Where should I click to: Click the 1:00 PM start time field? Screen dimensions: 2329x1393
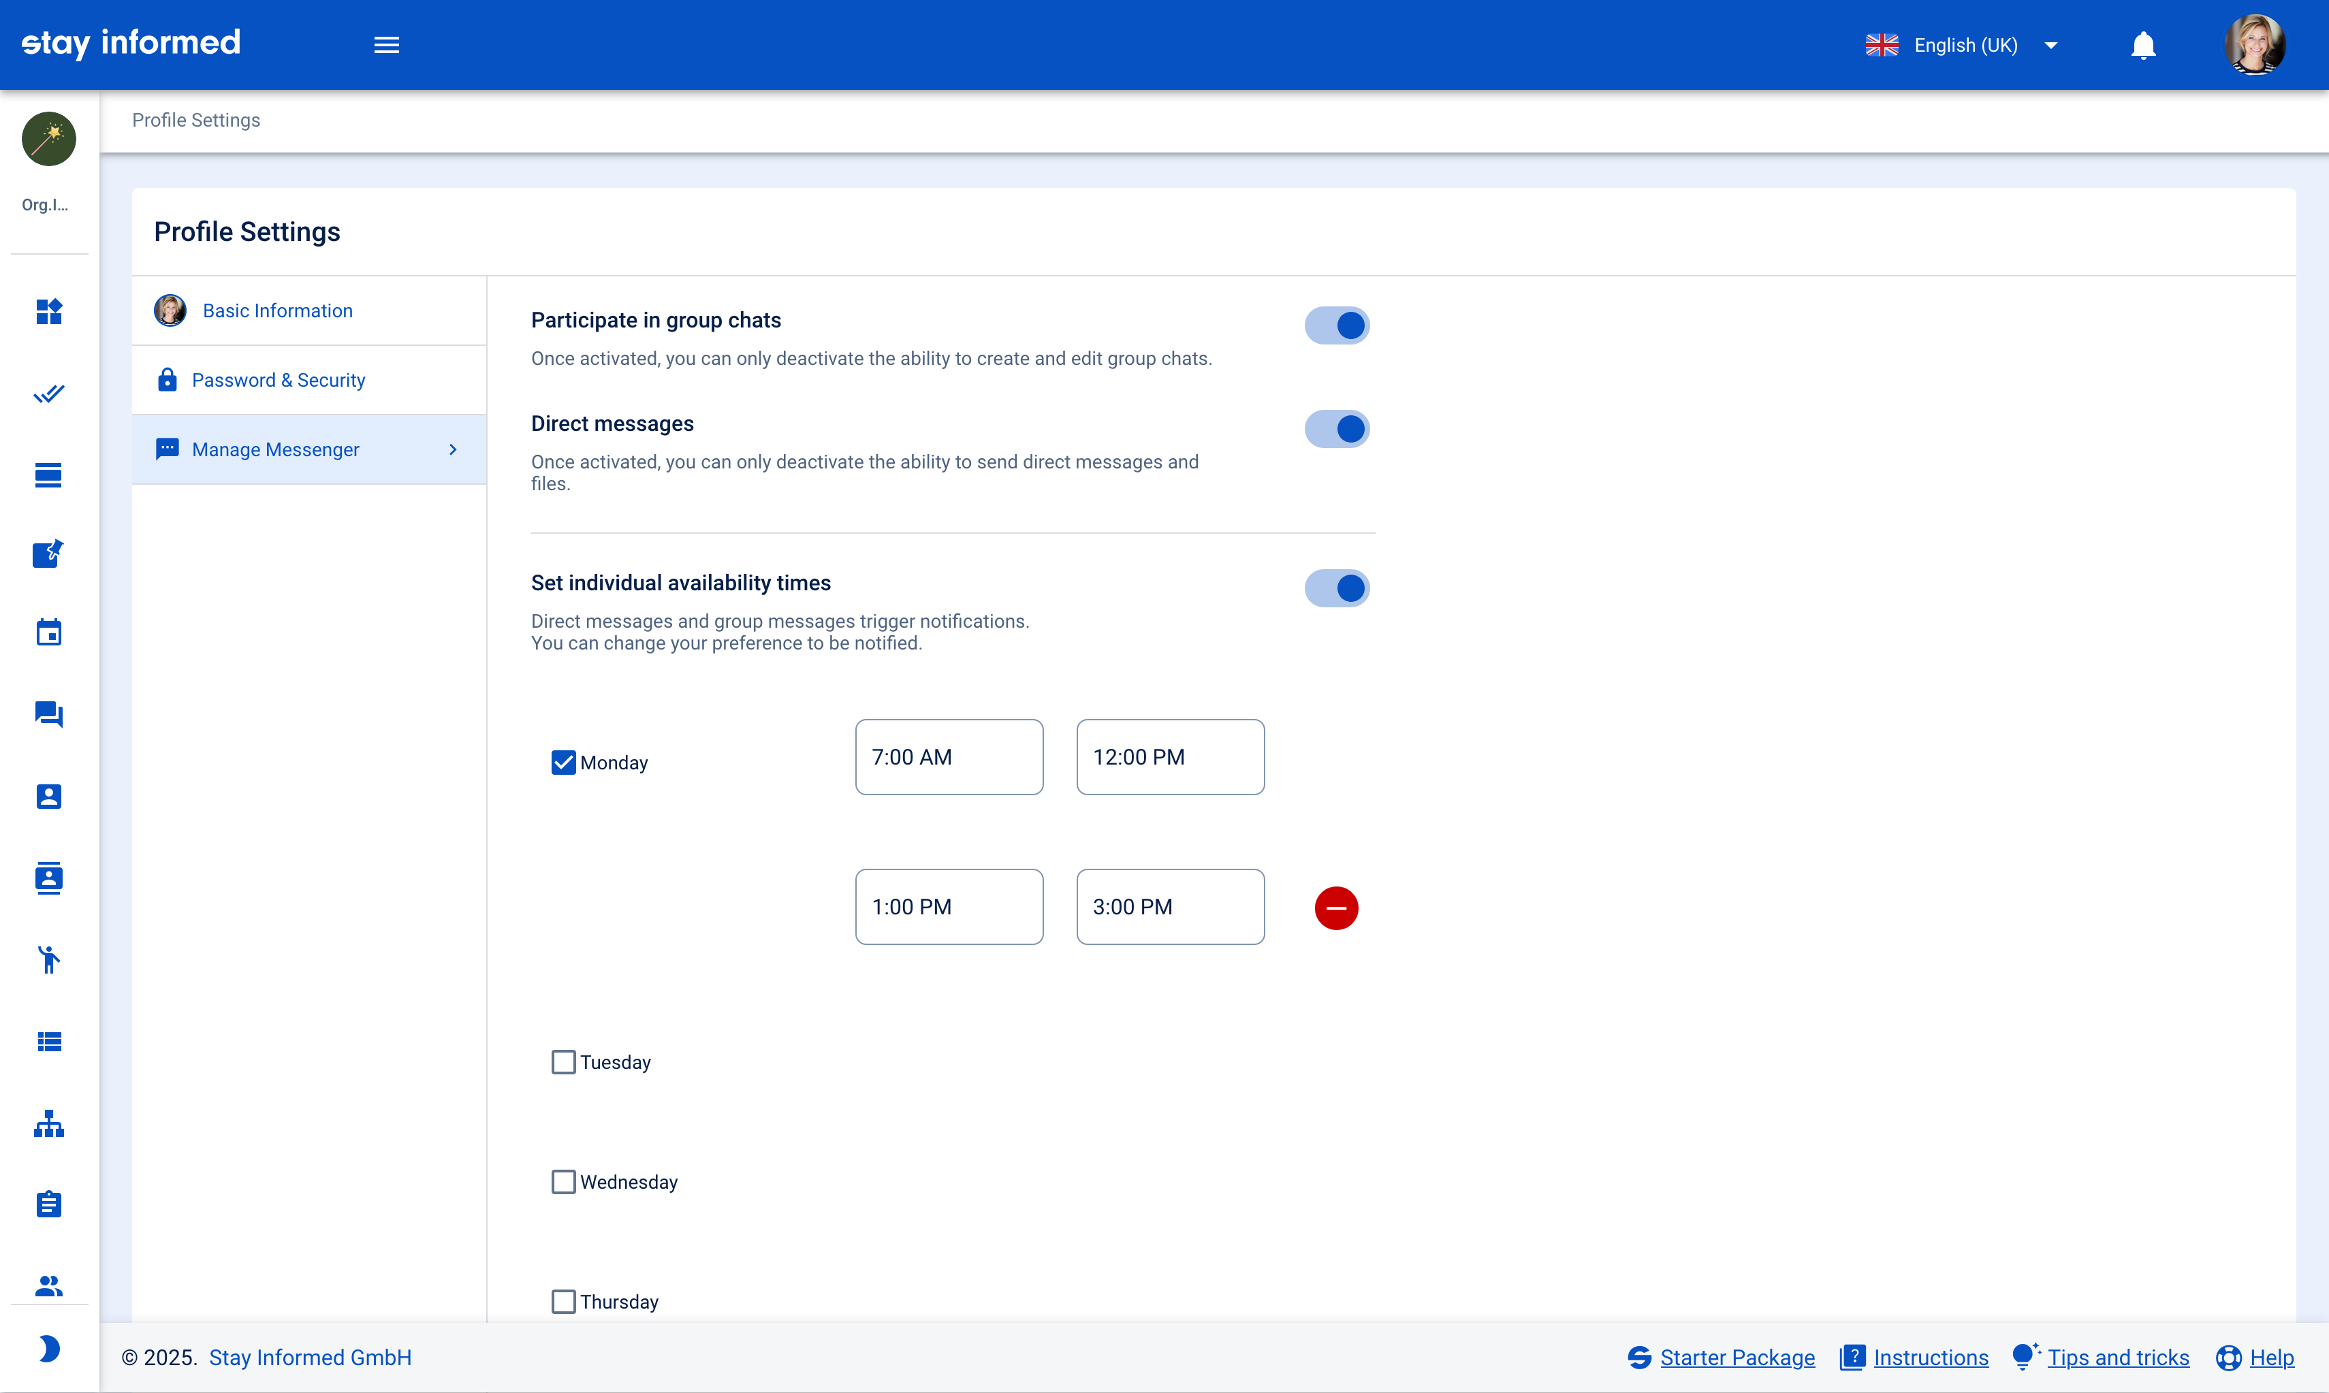(x=949, y=907)
